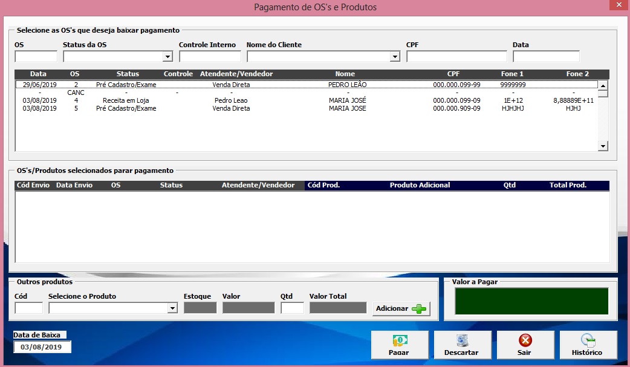
Task: Click the selected-items Qtd column header
Action: tap(510, 185)
